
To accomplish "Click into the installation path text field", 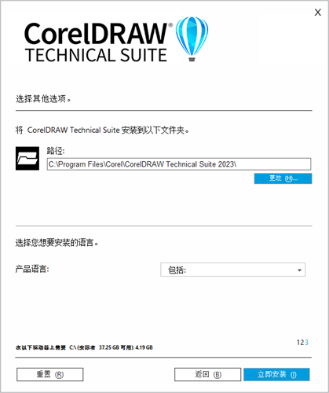I will point(179,164).
